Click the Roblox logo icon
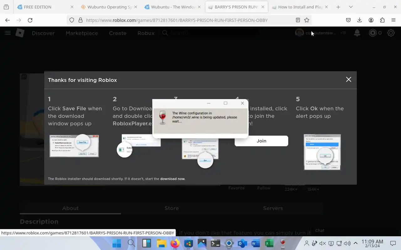 20,33
